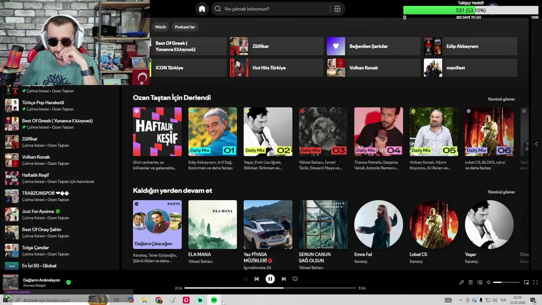Toggle shuffle mode
542x305 pixels.
[245, 279]
